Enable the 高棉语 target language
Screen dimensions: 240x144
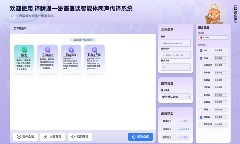[201, 80]
